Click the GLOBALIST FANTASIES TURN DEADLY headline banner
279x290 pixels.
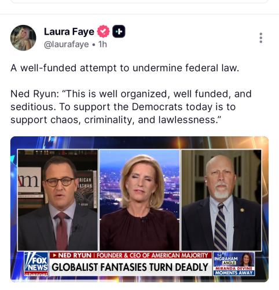click(130, 267)
